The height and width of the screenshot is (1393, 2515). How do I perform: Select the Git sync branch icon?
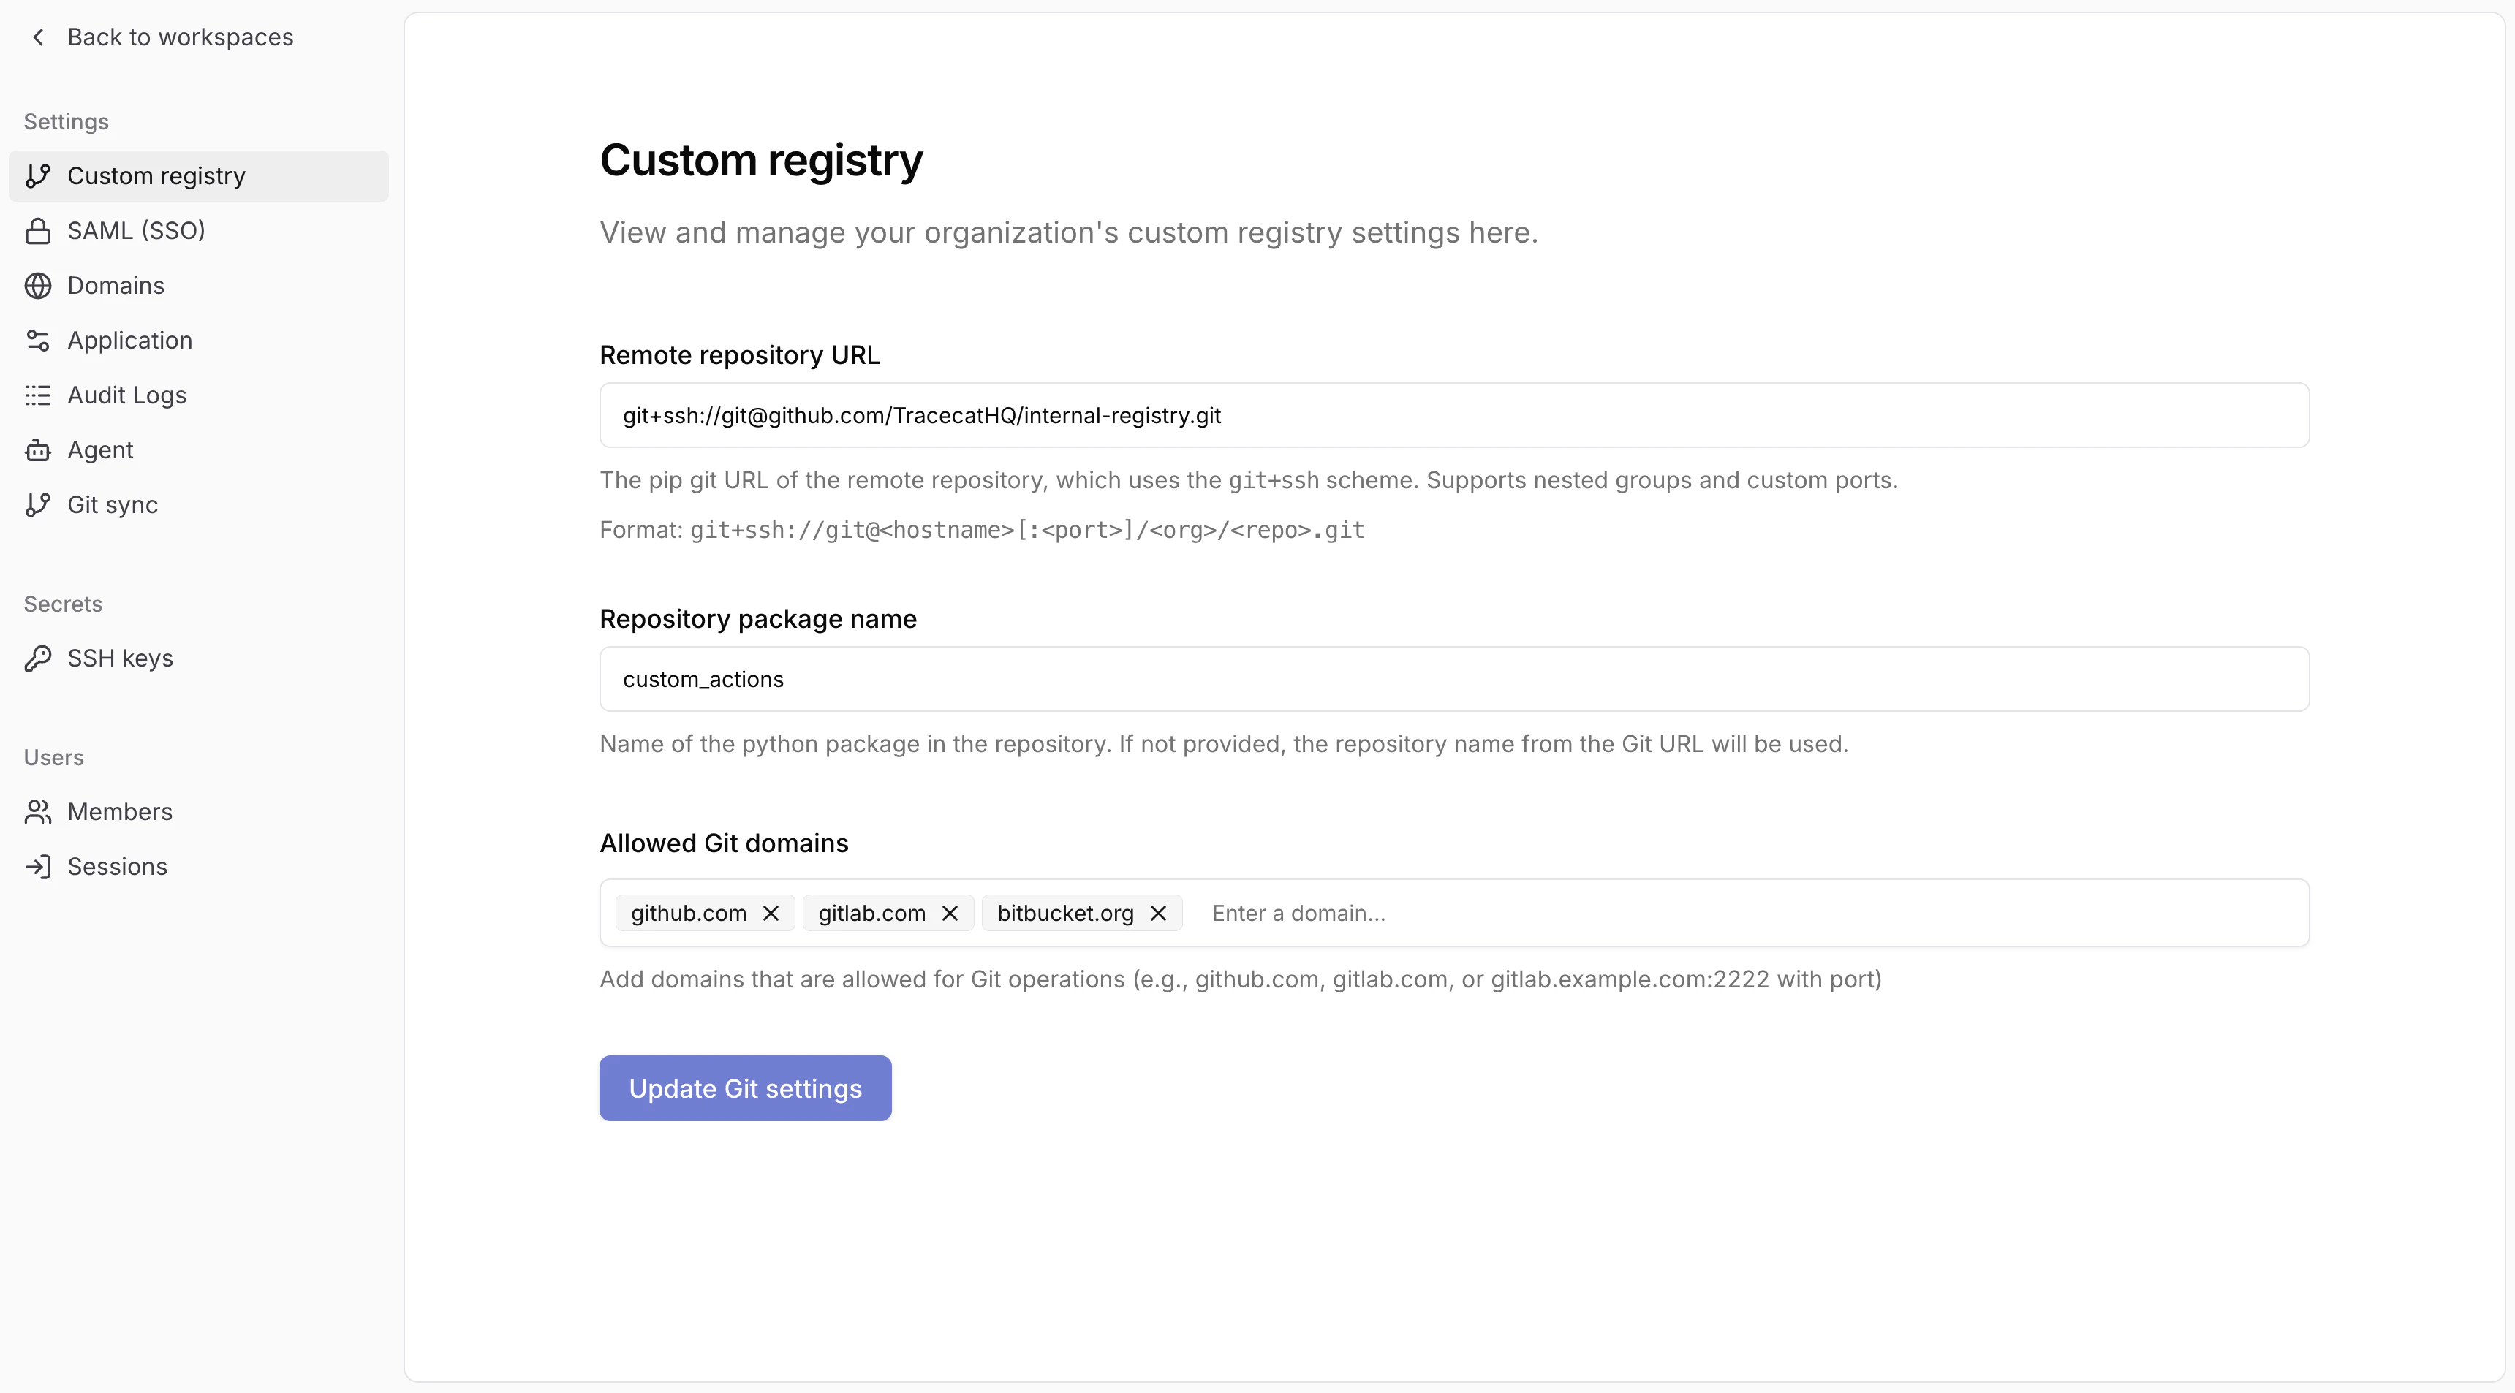38,505
